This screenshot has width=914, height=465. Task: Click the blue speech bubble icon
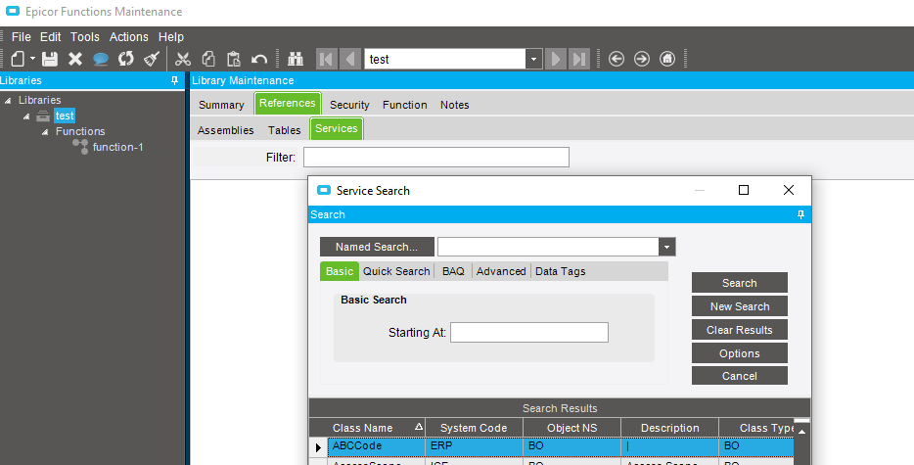100,59
